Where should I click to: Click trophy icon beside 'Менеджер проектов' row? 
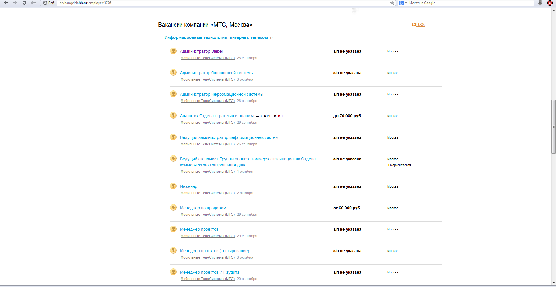pyautogui.click(x=173, y=229)
